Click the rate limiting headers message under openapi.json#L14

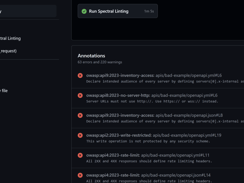click(149, 181)
